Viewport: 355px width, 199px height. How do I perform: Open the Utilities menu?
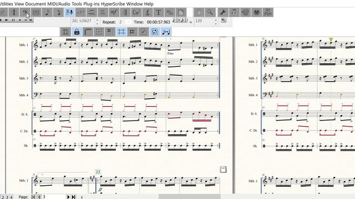(x=6, y=4)
